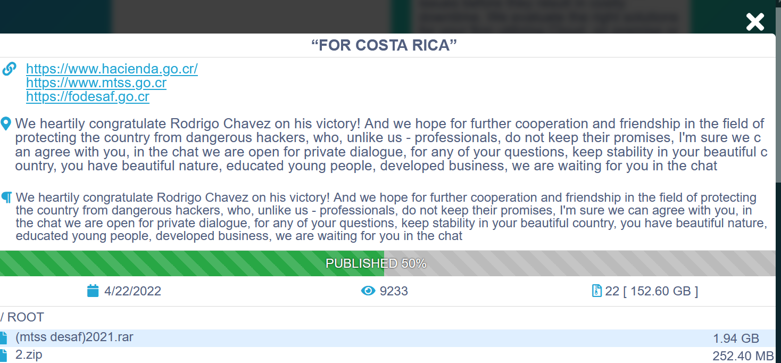Click the file icon beside 2.zip
The width and height of the screenshot is (781, 363).
pyautogui.click(x=4, y=355)
